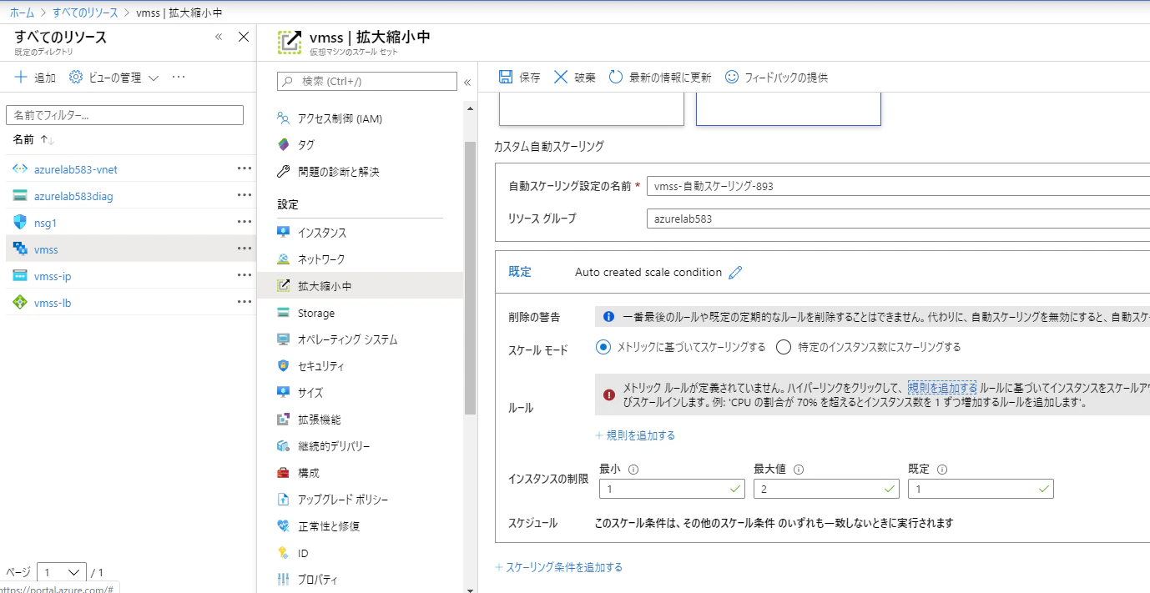Click the close X of the resources panel

tap(244, 37)
